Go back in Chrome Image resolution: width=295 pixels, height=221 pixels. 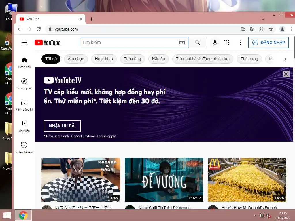click(x=20, y=29)
